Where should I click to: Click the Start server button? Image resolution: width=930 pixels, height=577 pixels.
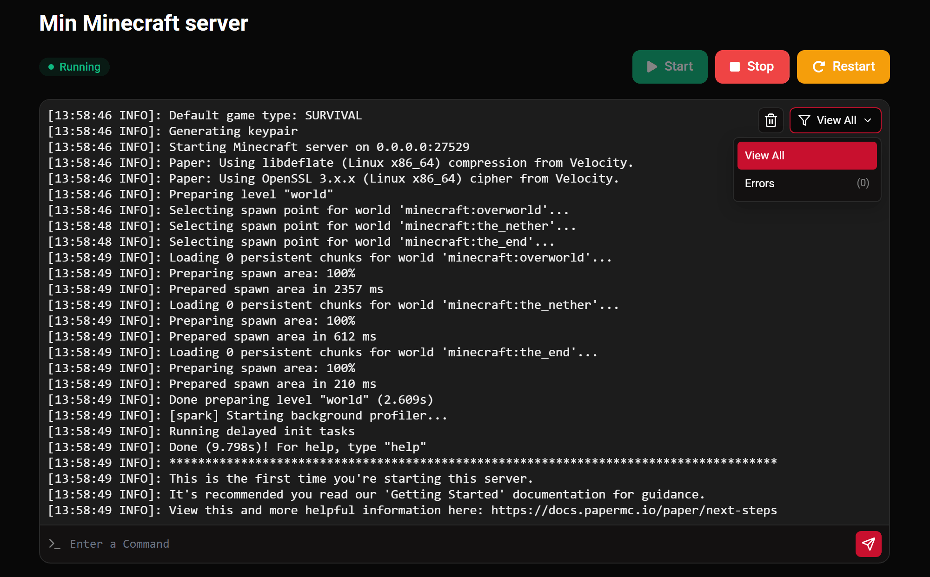click(670, 67)
